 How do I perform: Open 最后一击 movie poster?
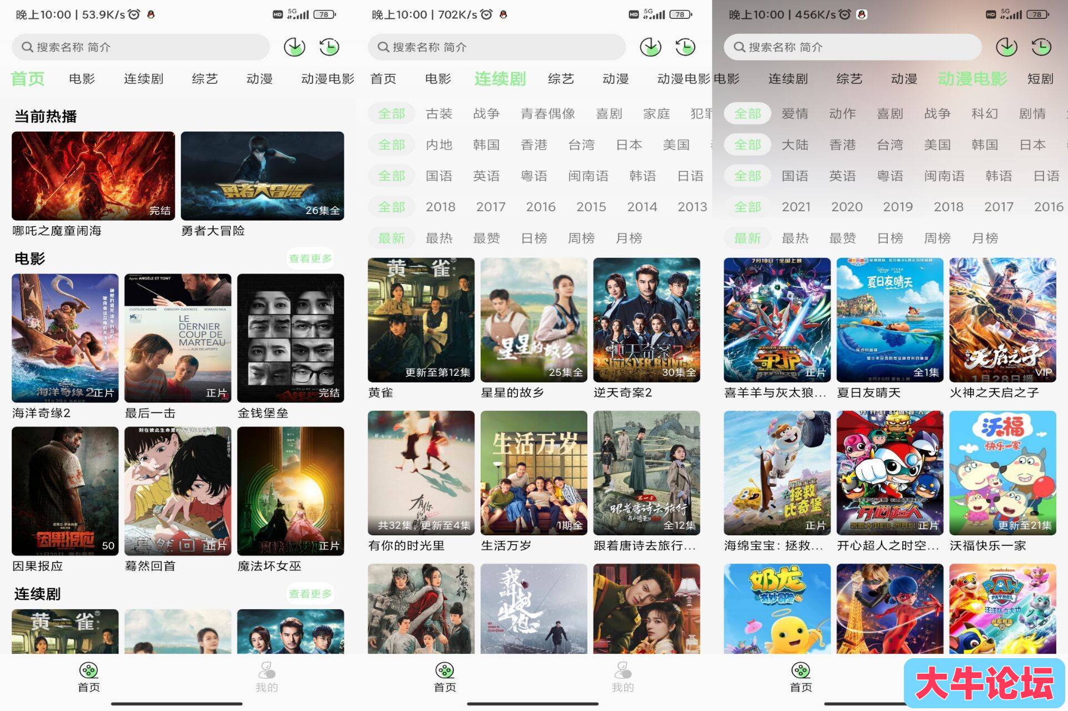pos(178,338)
